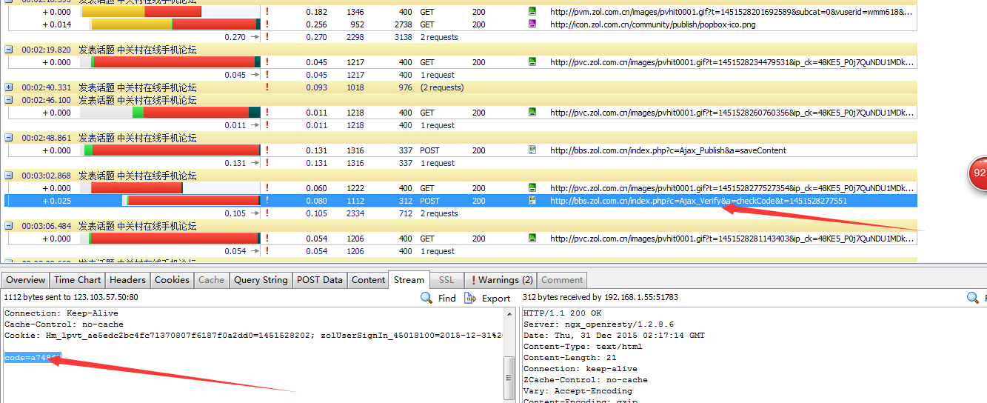
Task: Click the green GIF icon for the 1451528281143403 request
Action: point(532,239)
